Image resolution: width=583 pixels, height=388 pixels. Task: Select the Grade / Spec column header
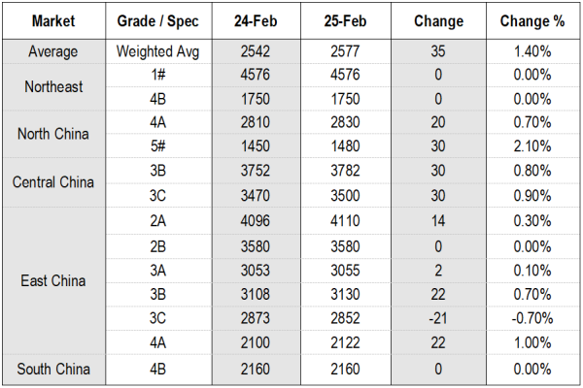point(157,21)
